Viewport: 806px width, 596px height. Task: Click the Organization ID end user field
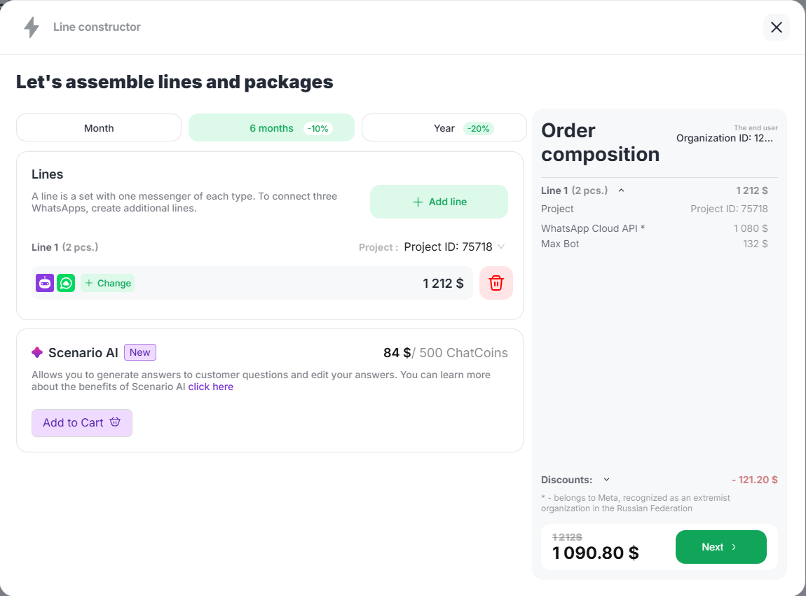(725, 138)
